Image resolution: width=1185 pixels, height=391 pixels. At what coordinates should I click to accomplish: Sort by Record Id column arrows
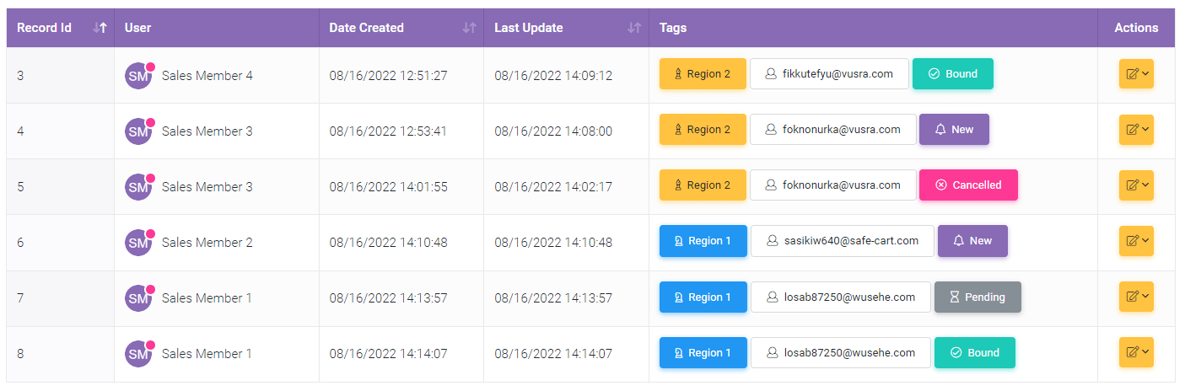[x=100, y=28]
